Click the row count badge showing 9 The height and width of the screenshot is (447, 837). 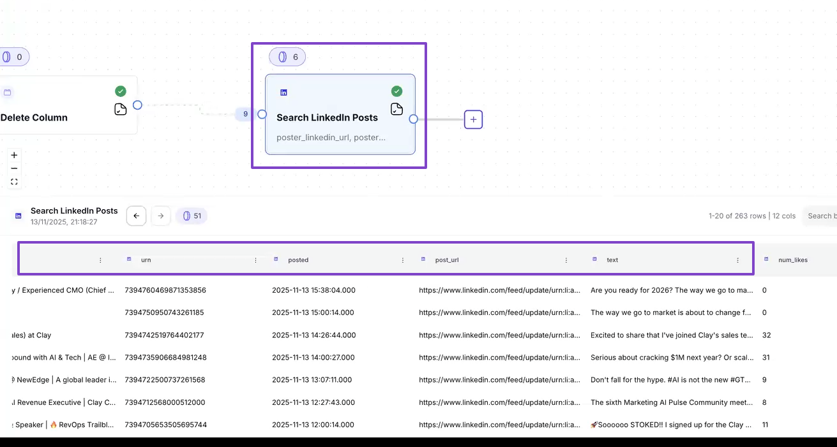[245, 114]
